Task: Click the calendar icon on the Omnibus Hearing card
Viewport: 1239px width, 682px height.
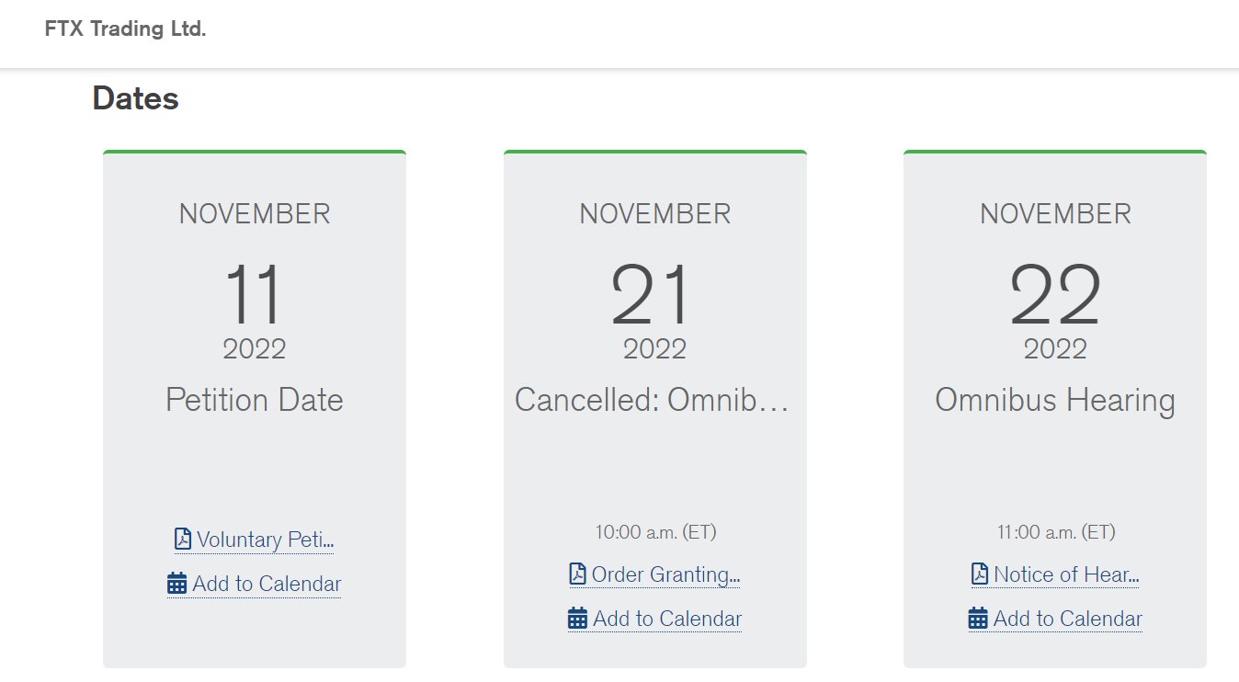Action: click(x=978, y=619)
